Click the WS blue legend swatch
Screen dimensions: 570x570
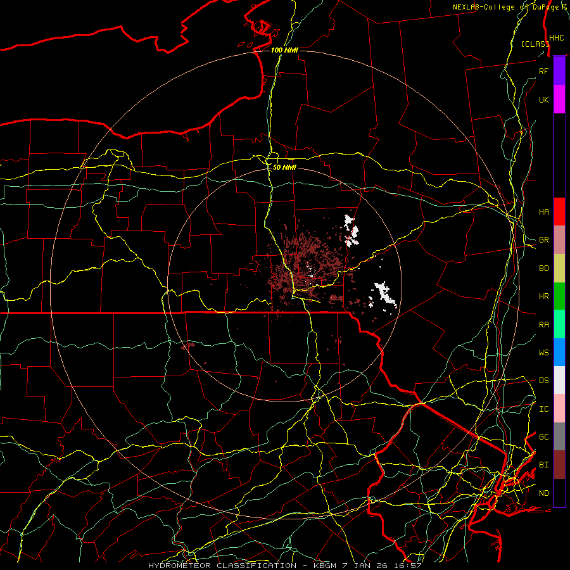559,352
